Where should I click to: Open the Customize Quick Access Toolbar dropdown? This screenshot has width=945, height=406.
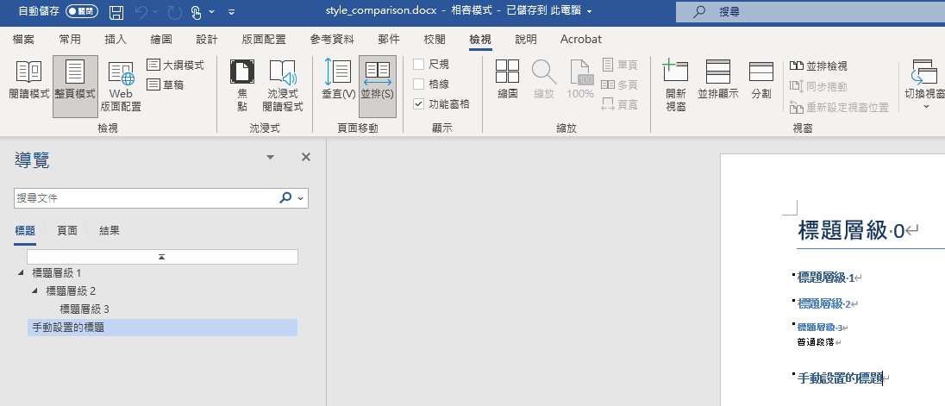tap(231, 12)
